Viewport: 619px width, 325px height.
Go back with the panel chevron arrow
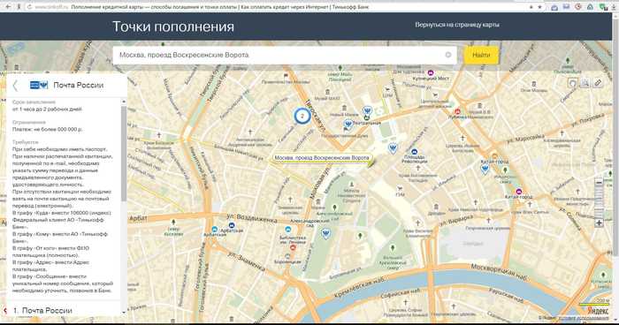click(x=15, y=85)
